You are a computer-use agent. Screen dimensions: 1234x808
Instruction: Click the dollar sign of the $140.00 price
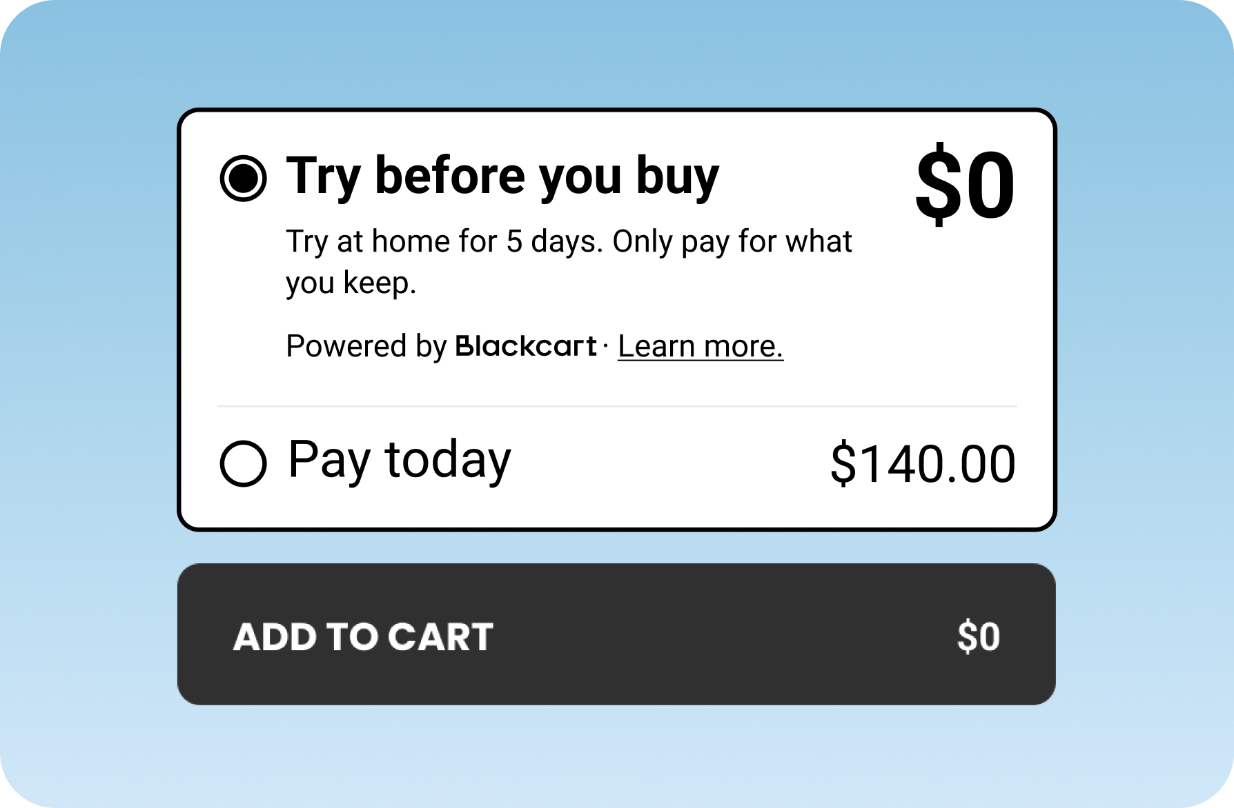click(843, 464)
